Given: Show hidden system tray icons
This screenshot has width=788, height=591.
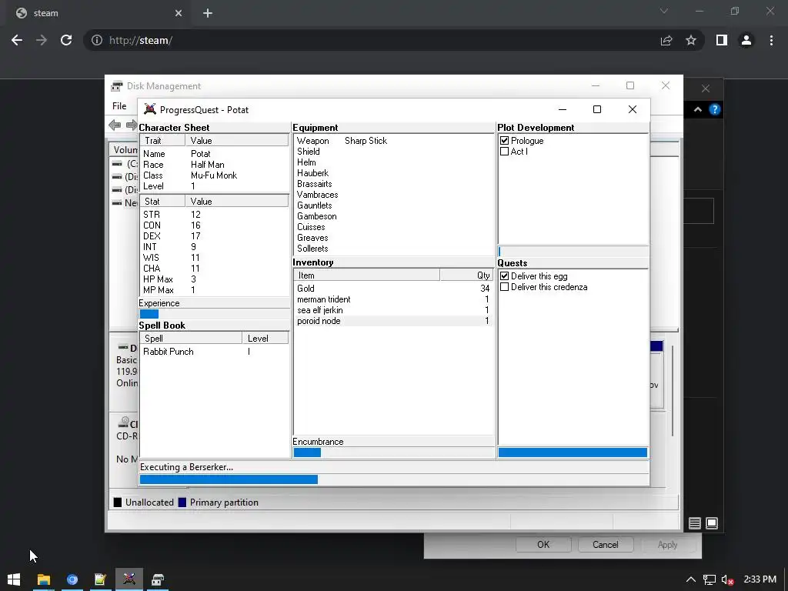Looking at the screenshot, I should click(x=691, y=580).
